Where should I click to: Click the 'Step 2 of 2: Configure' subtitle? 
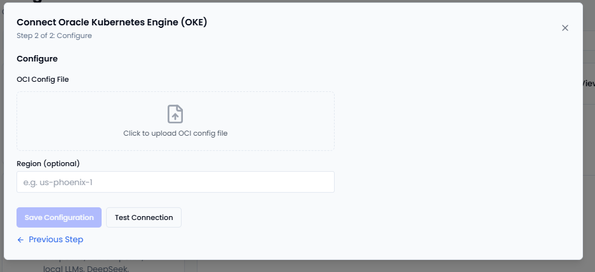click(x=54, y=36)
